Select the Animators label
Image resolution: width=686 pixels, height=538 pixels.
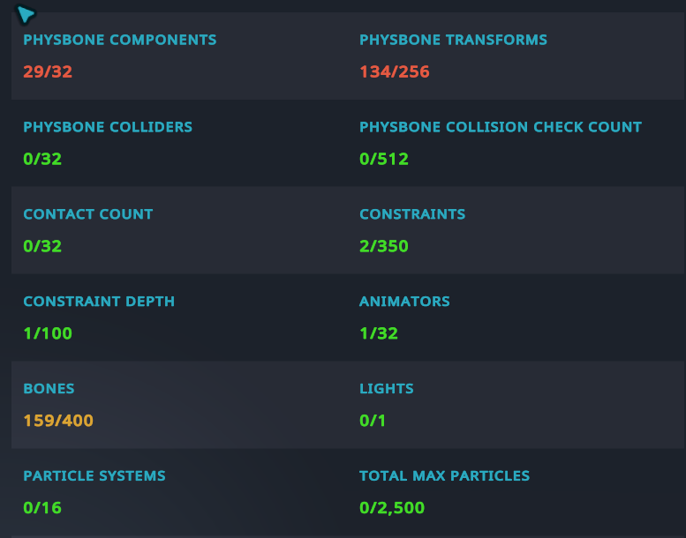pos(404,302)
